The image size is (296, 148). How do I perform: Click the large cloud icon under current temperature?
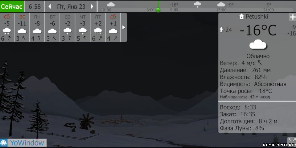[x=258, y=45]
